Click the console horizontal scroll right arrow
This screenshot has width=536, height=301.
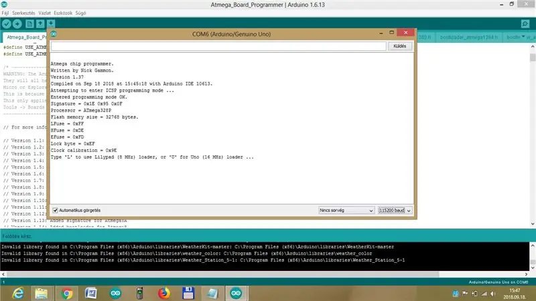point(526,274)
